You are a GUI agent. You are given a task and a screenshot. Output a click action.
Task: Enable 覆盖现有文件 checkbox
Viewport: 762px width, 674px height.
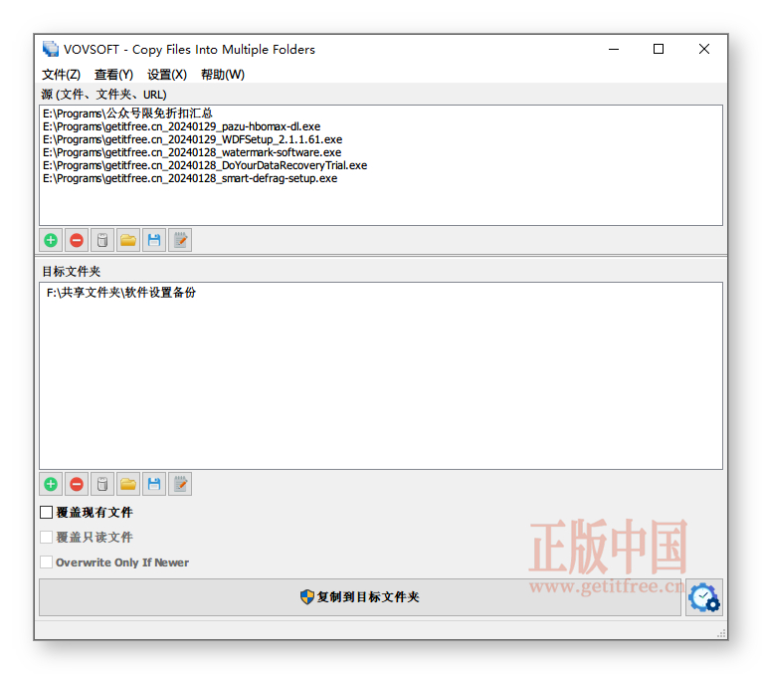(46, 513)
